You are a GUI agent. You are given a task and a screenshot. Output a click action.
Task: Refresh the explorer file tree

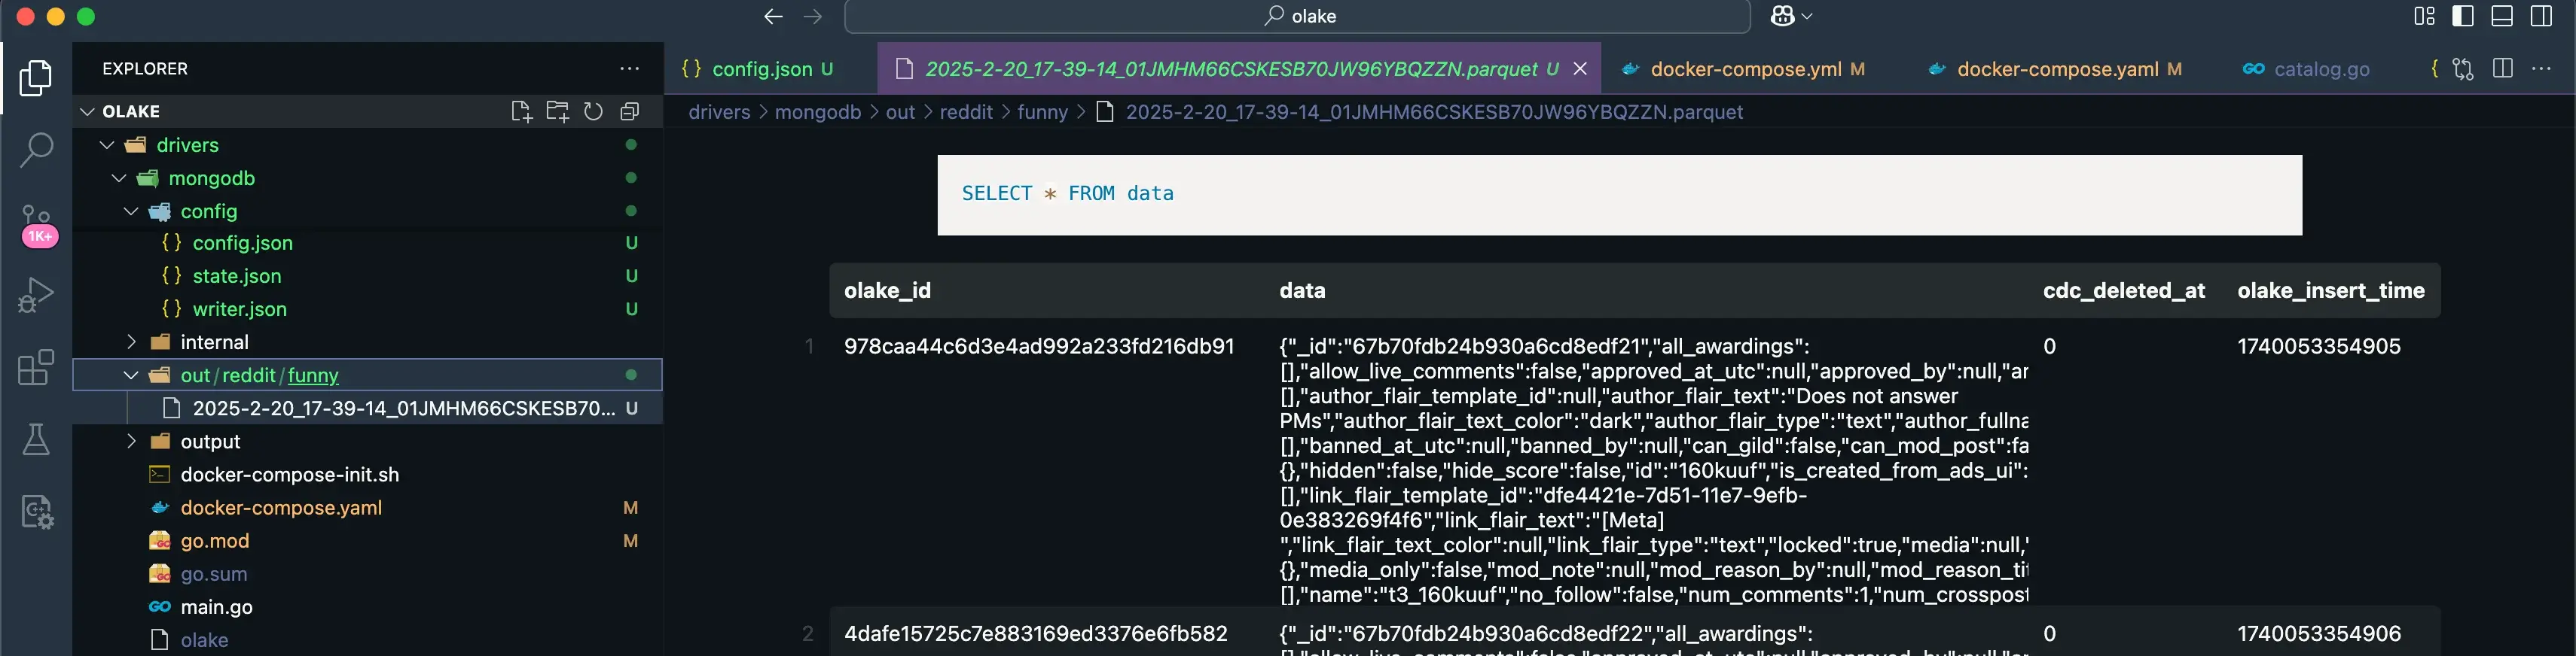593,112
